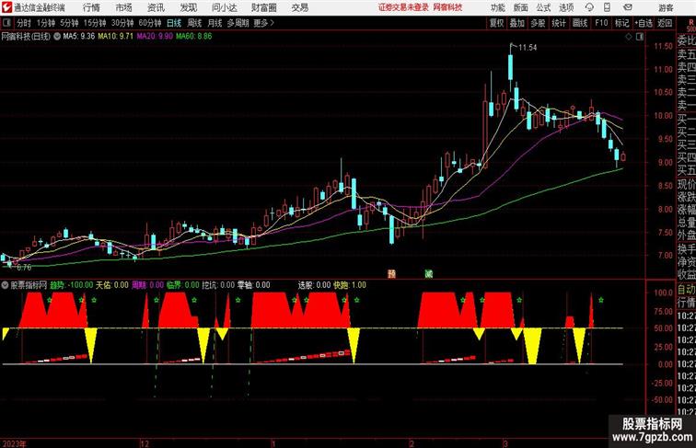Open the 交易 menu
This screenshot has height=448, width=696.
(x=299, y=7)
